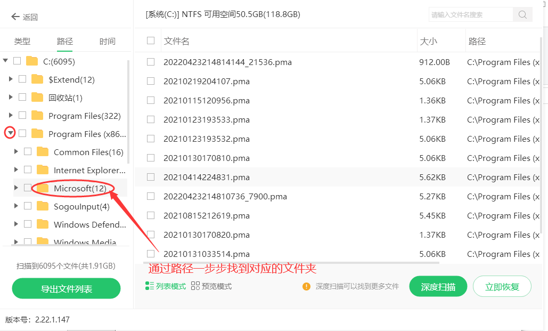Click the search magnifier icon
The width and height of the screenshot is (548, 331).
pos(522,14)
